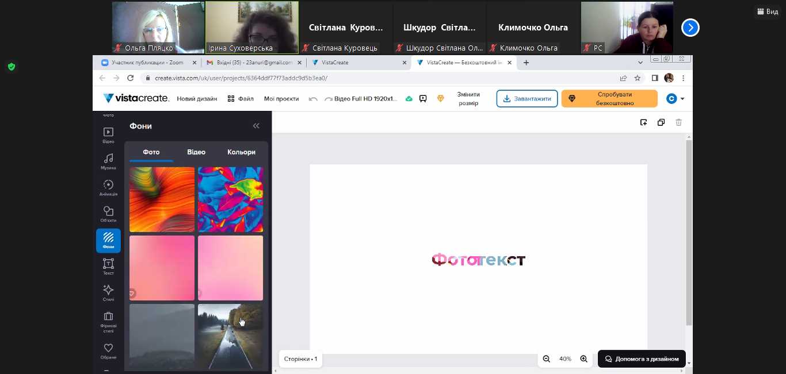Image resolution: width=786 pixels, height=374 pixels.
Task: Click the Спробувати безкоштовно button
Action: (x=609, y=99)
